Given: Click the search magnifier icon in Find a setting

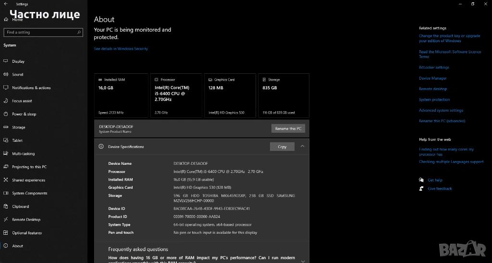Looking at the screenshot, I should [79, 33].
